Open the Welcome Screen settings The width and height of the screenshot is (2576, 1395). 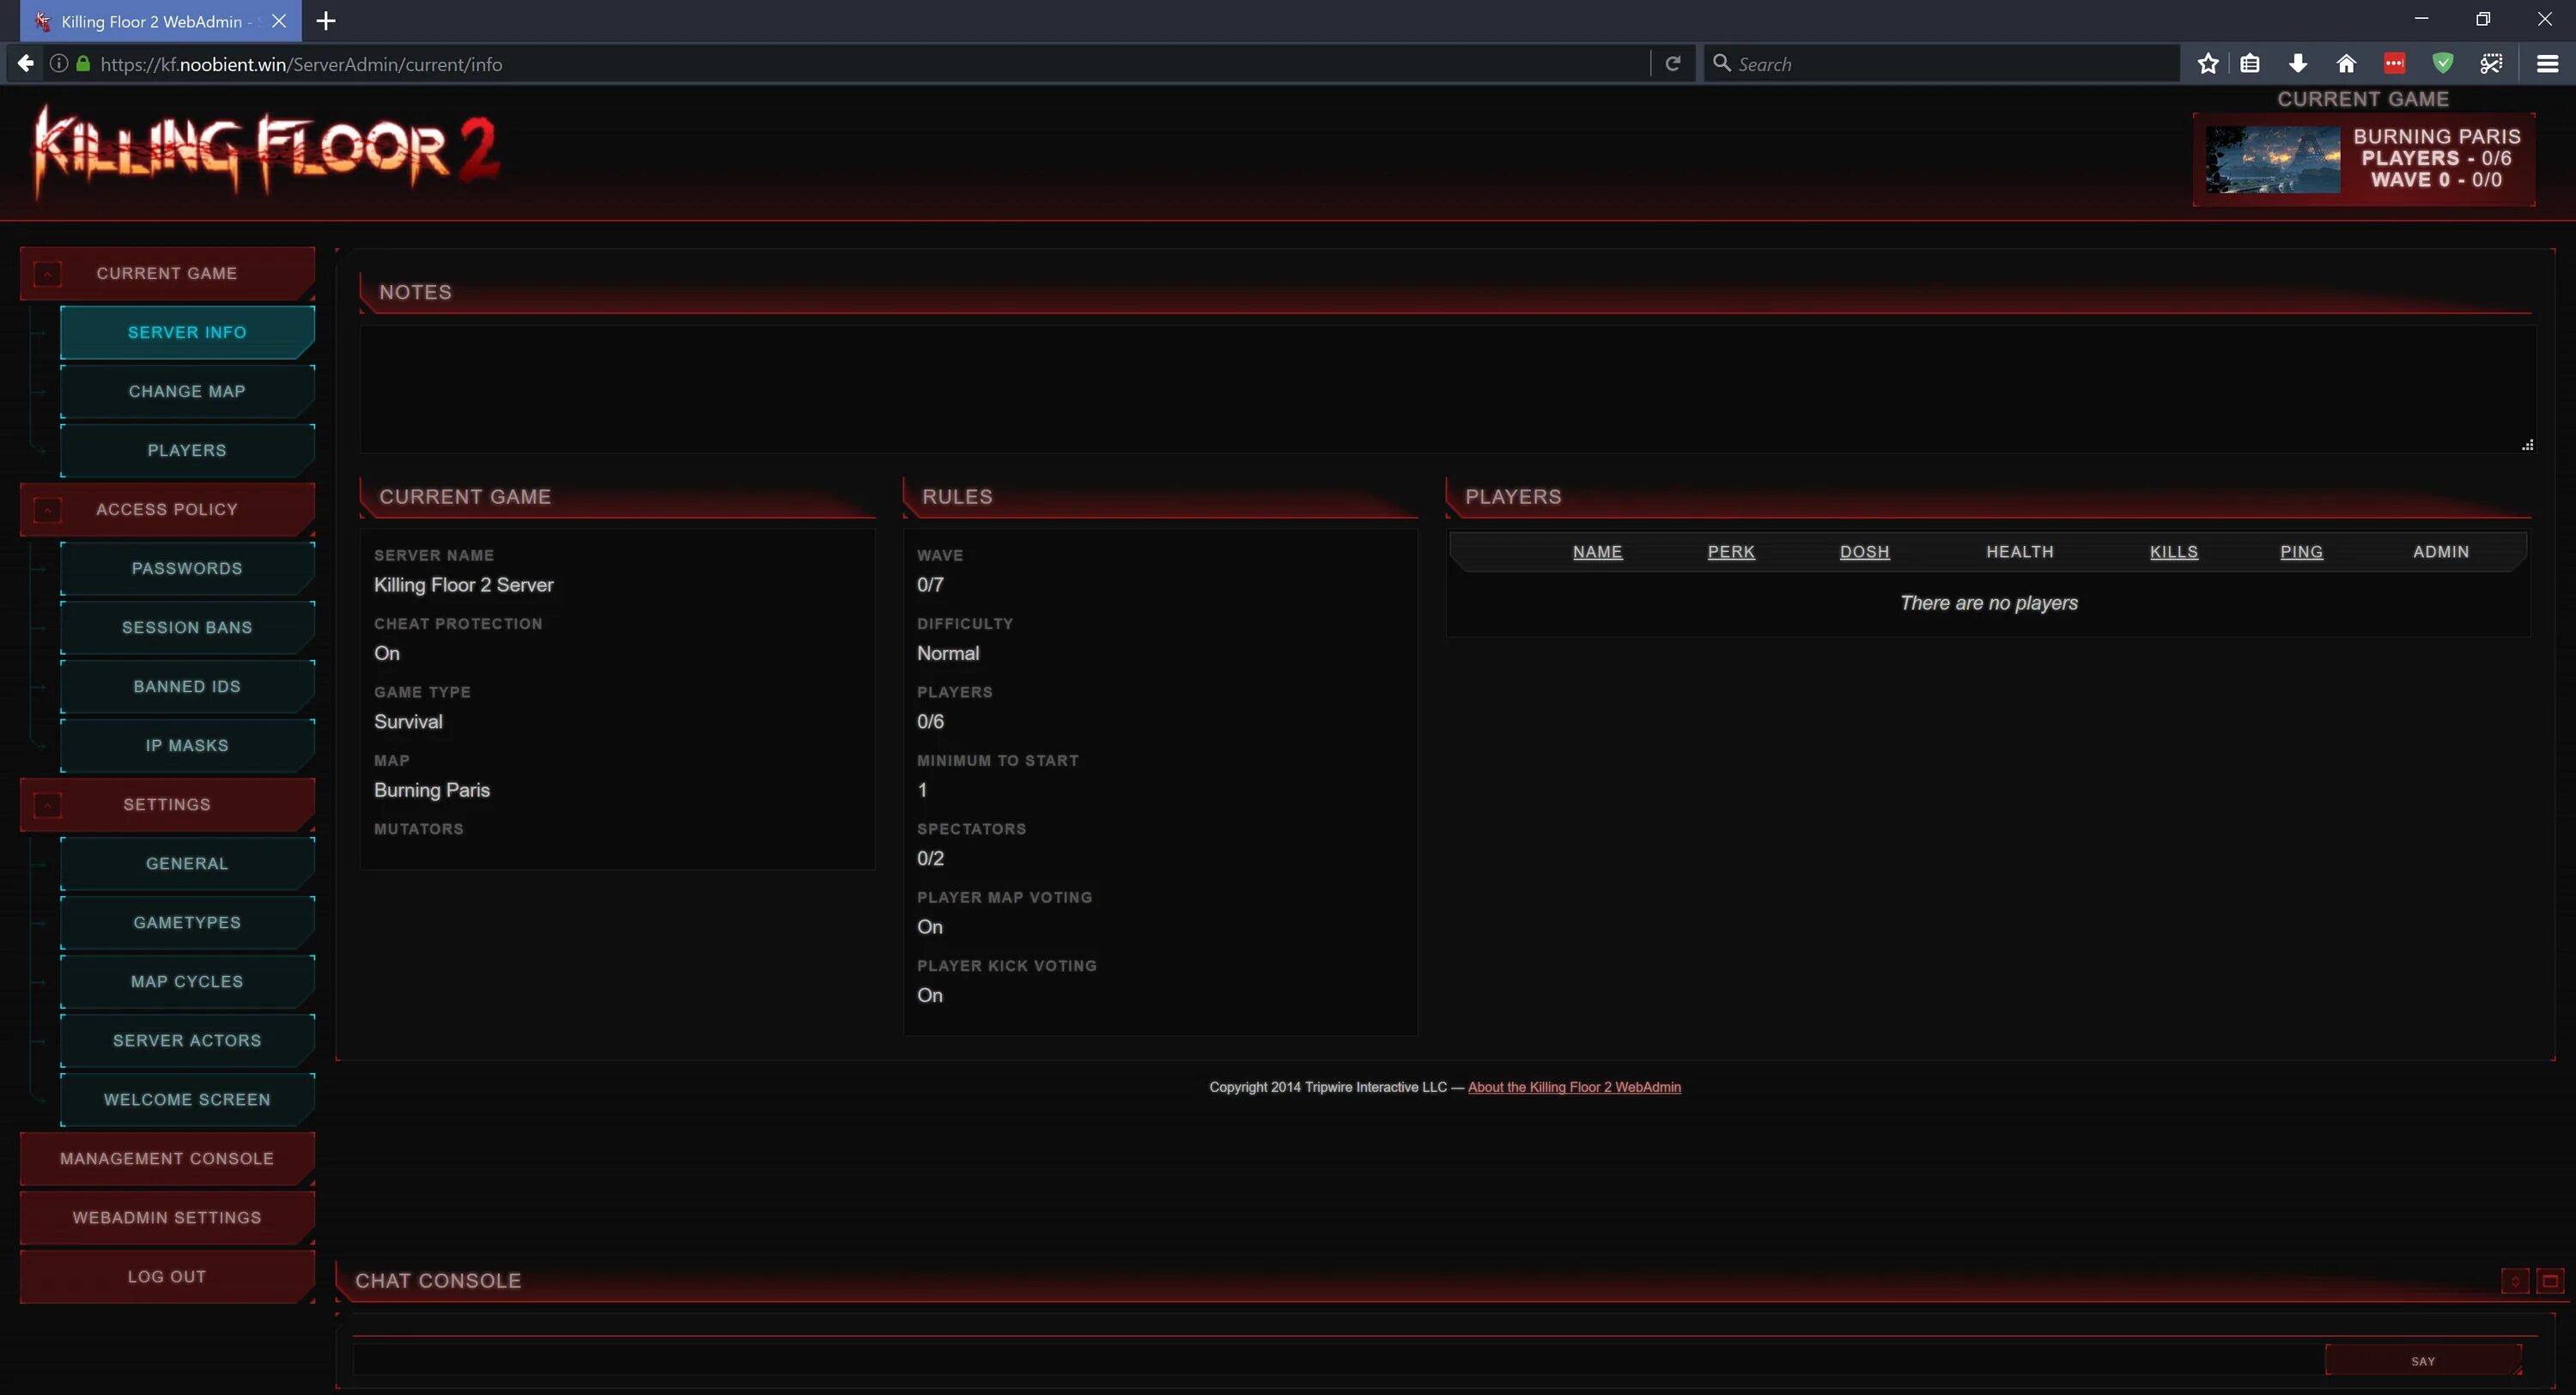point(187,1099)
